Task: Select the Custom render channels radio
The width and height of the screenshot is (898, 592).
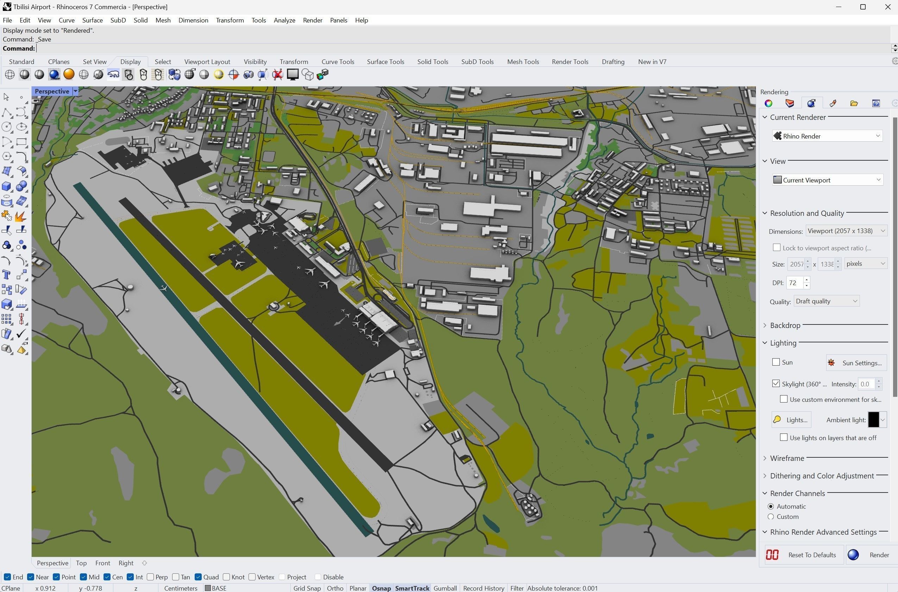Action: 771,516
